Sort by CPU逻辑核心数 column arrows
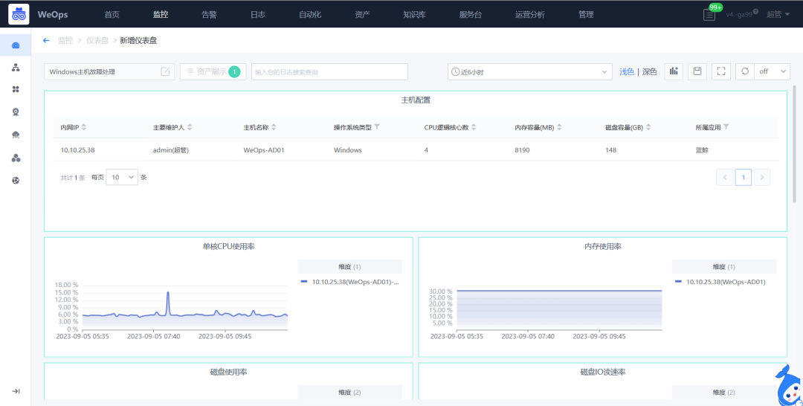Image resolution: width=803 pixels, height=406 pixels. tap(474, 127)
